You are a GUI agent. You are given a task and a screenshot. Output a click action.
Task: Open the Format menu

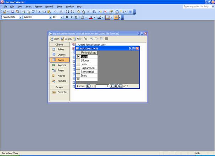[38, 6]
